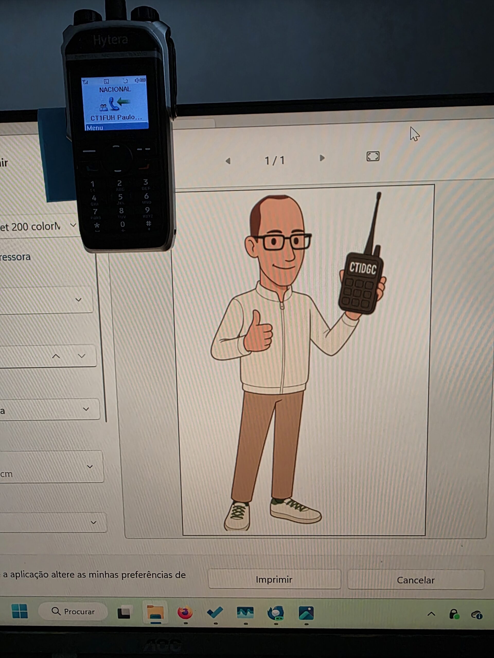Screen dimensions: 494x658
Task: Click the padlock tray icon
Action: pyautogui.click(x=454, y=614)
